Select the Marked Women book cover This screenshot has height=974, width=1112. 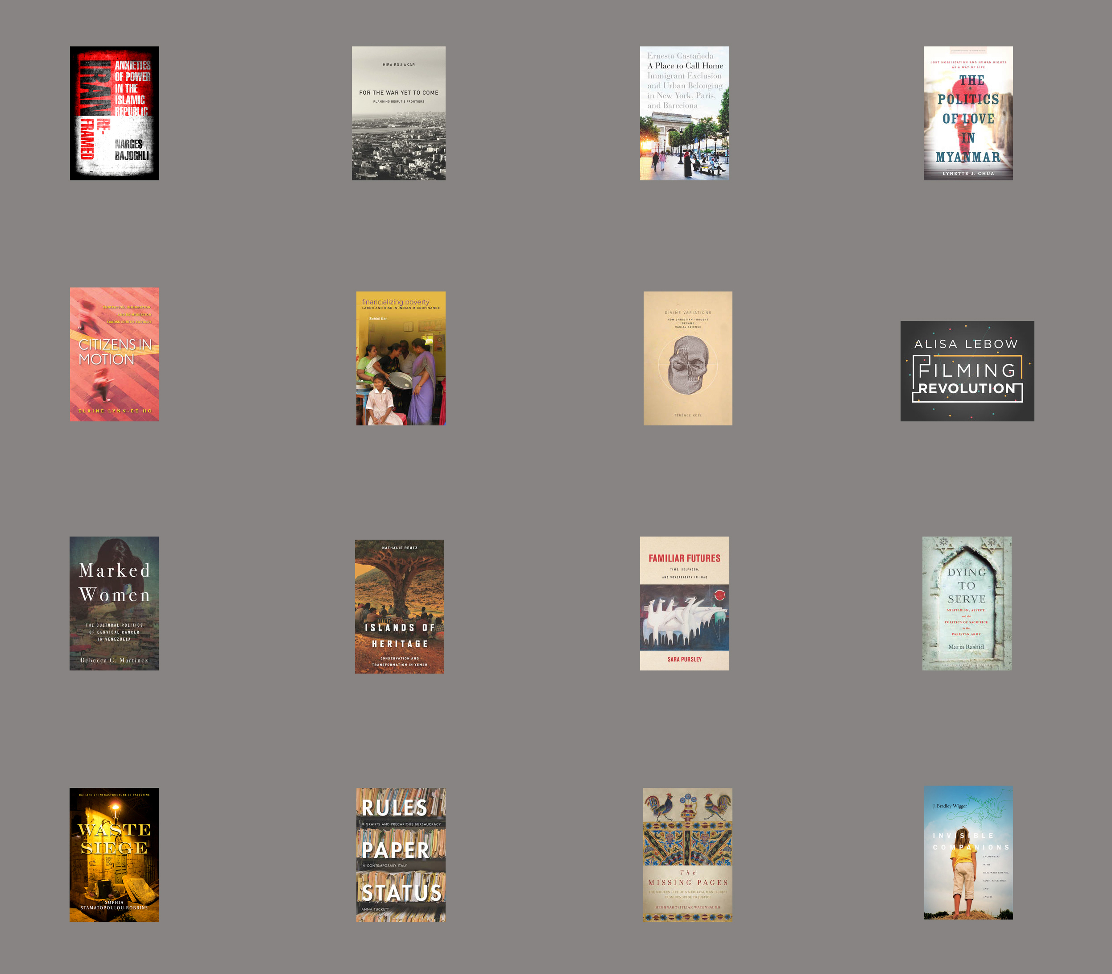tap(114, 604)
